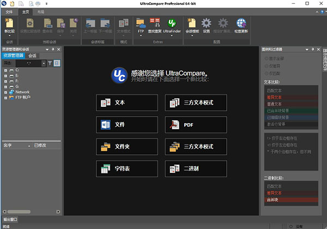The image size is (327, 229).
Task: Click the 保存 save session icon
Action: pyautogui.click(x=60, y=23)
